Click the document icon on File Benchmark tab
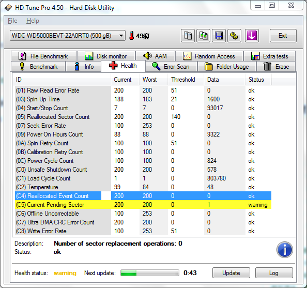 [x=22, y=56]
